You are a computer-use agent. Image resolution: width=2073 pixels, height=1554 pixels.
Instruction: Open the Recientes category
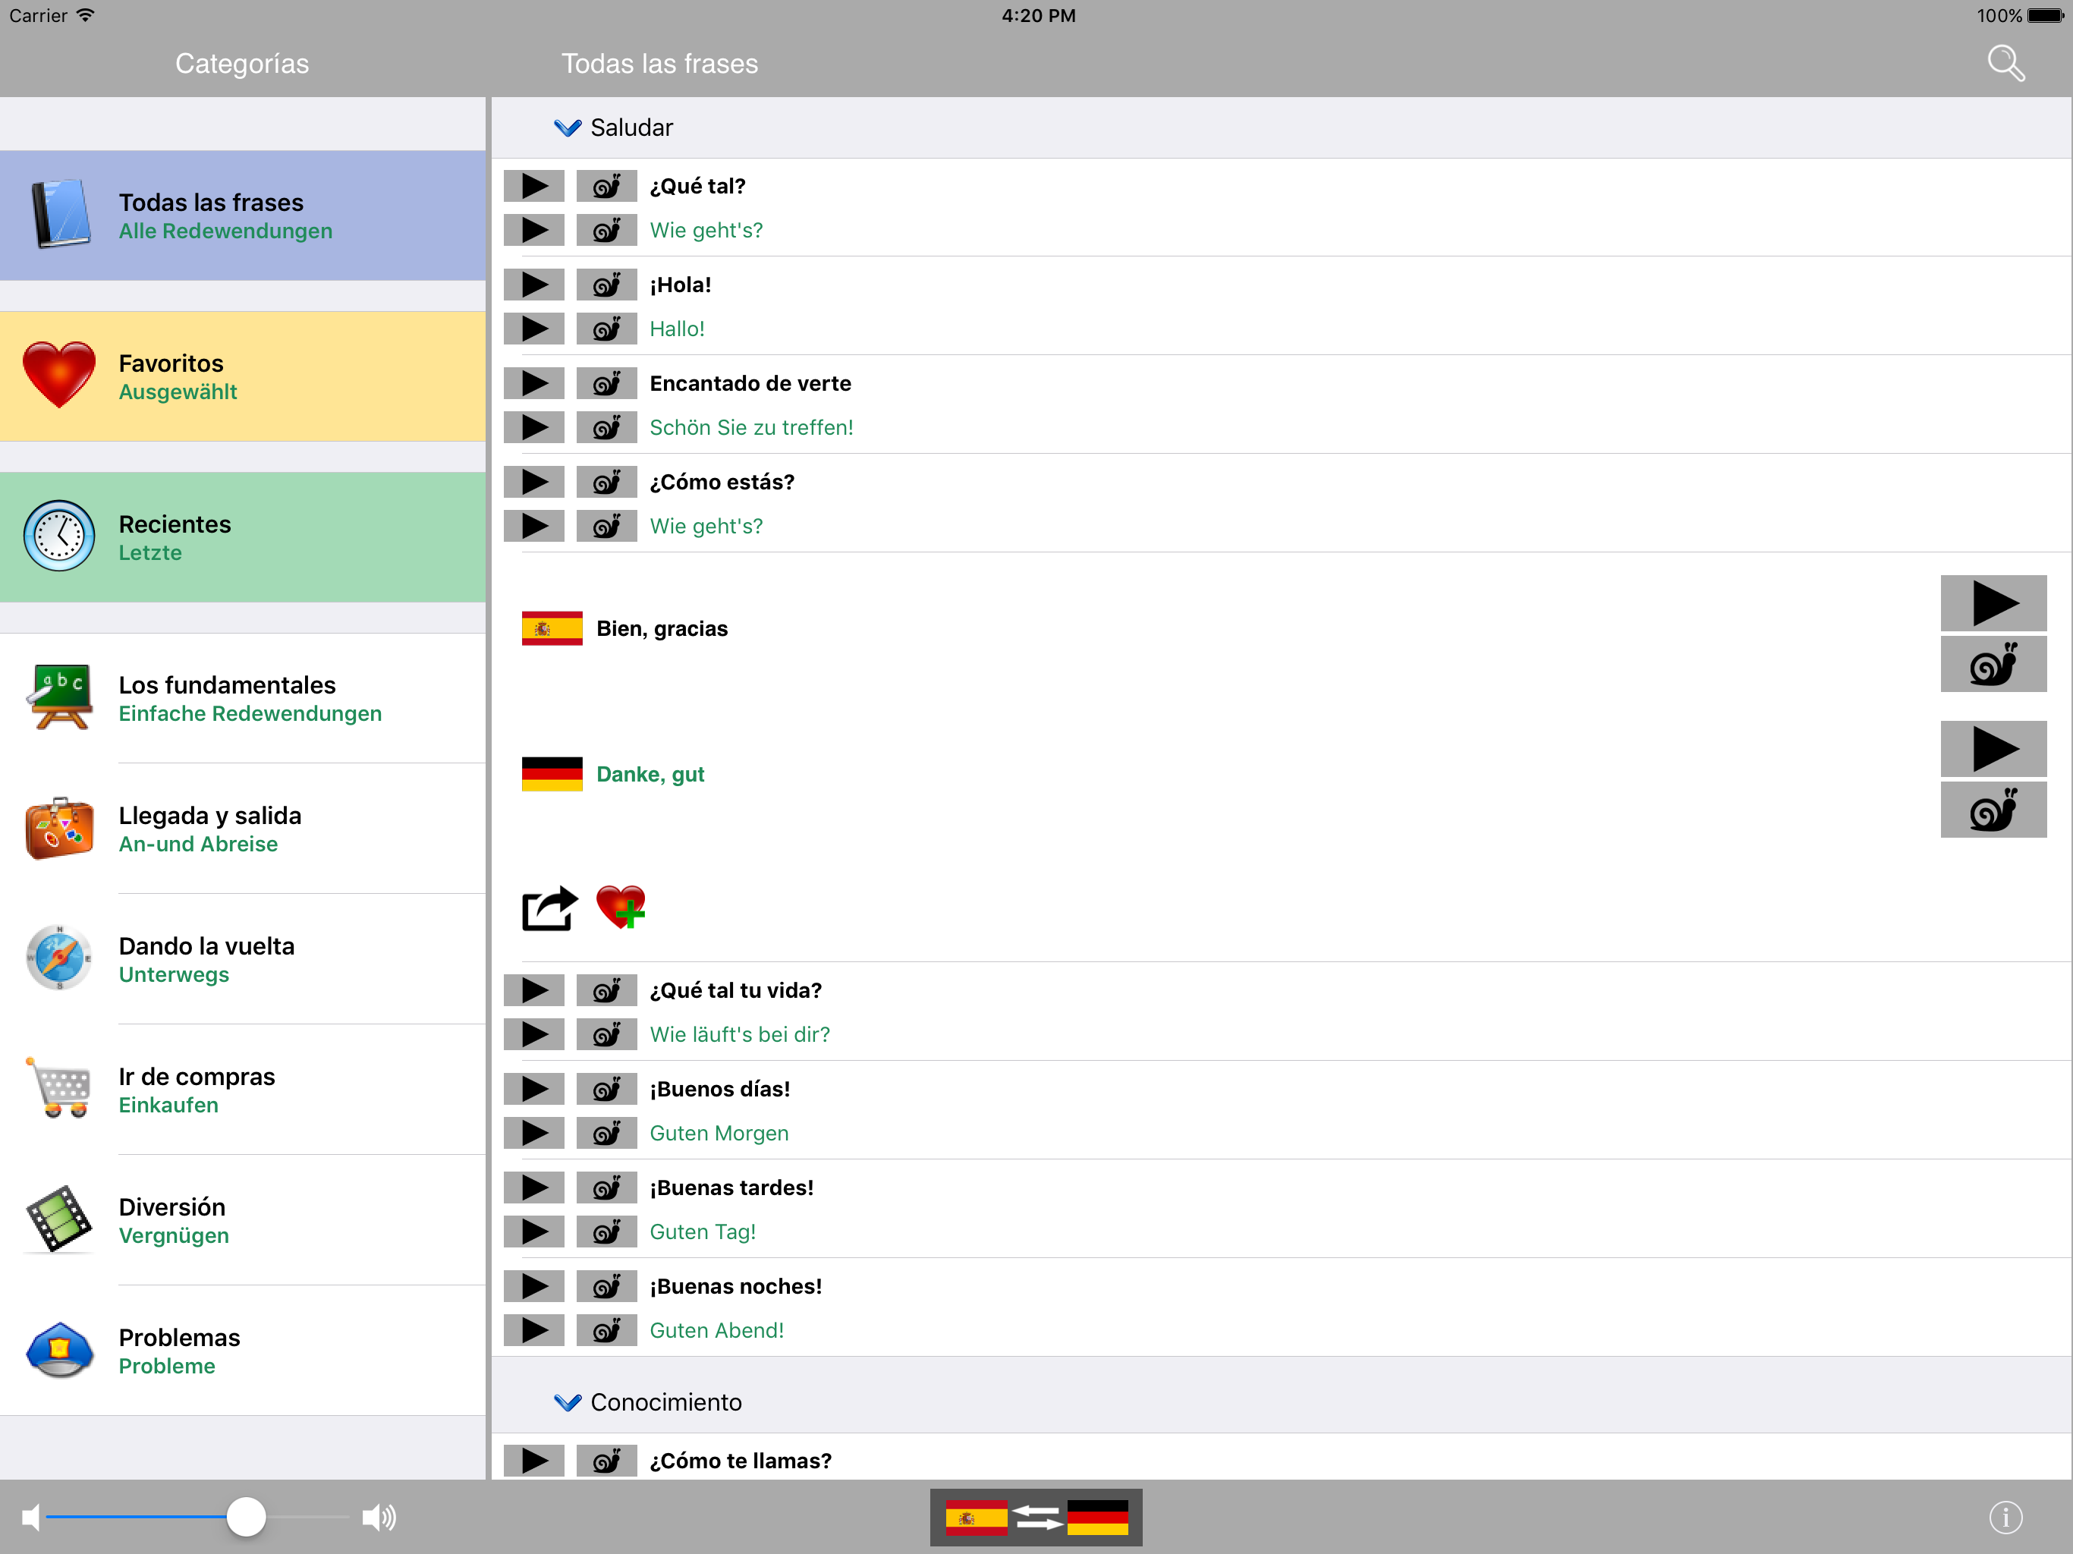click(243, 537)
